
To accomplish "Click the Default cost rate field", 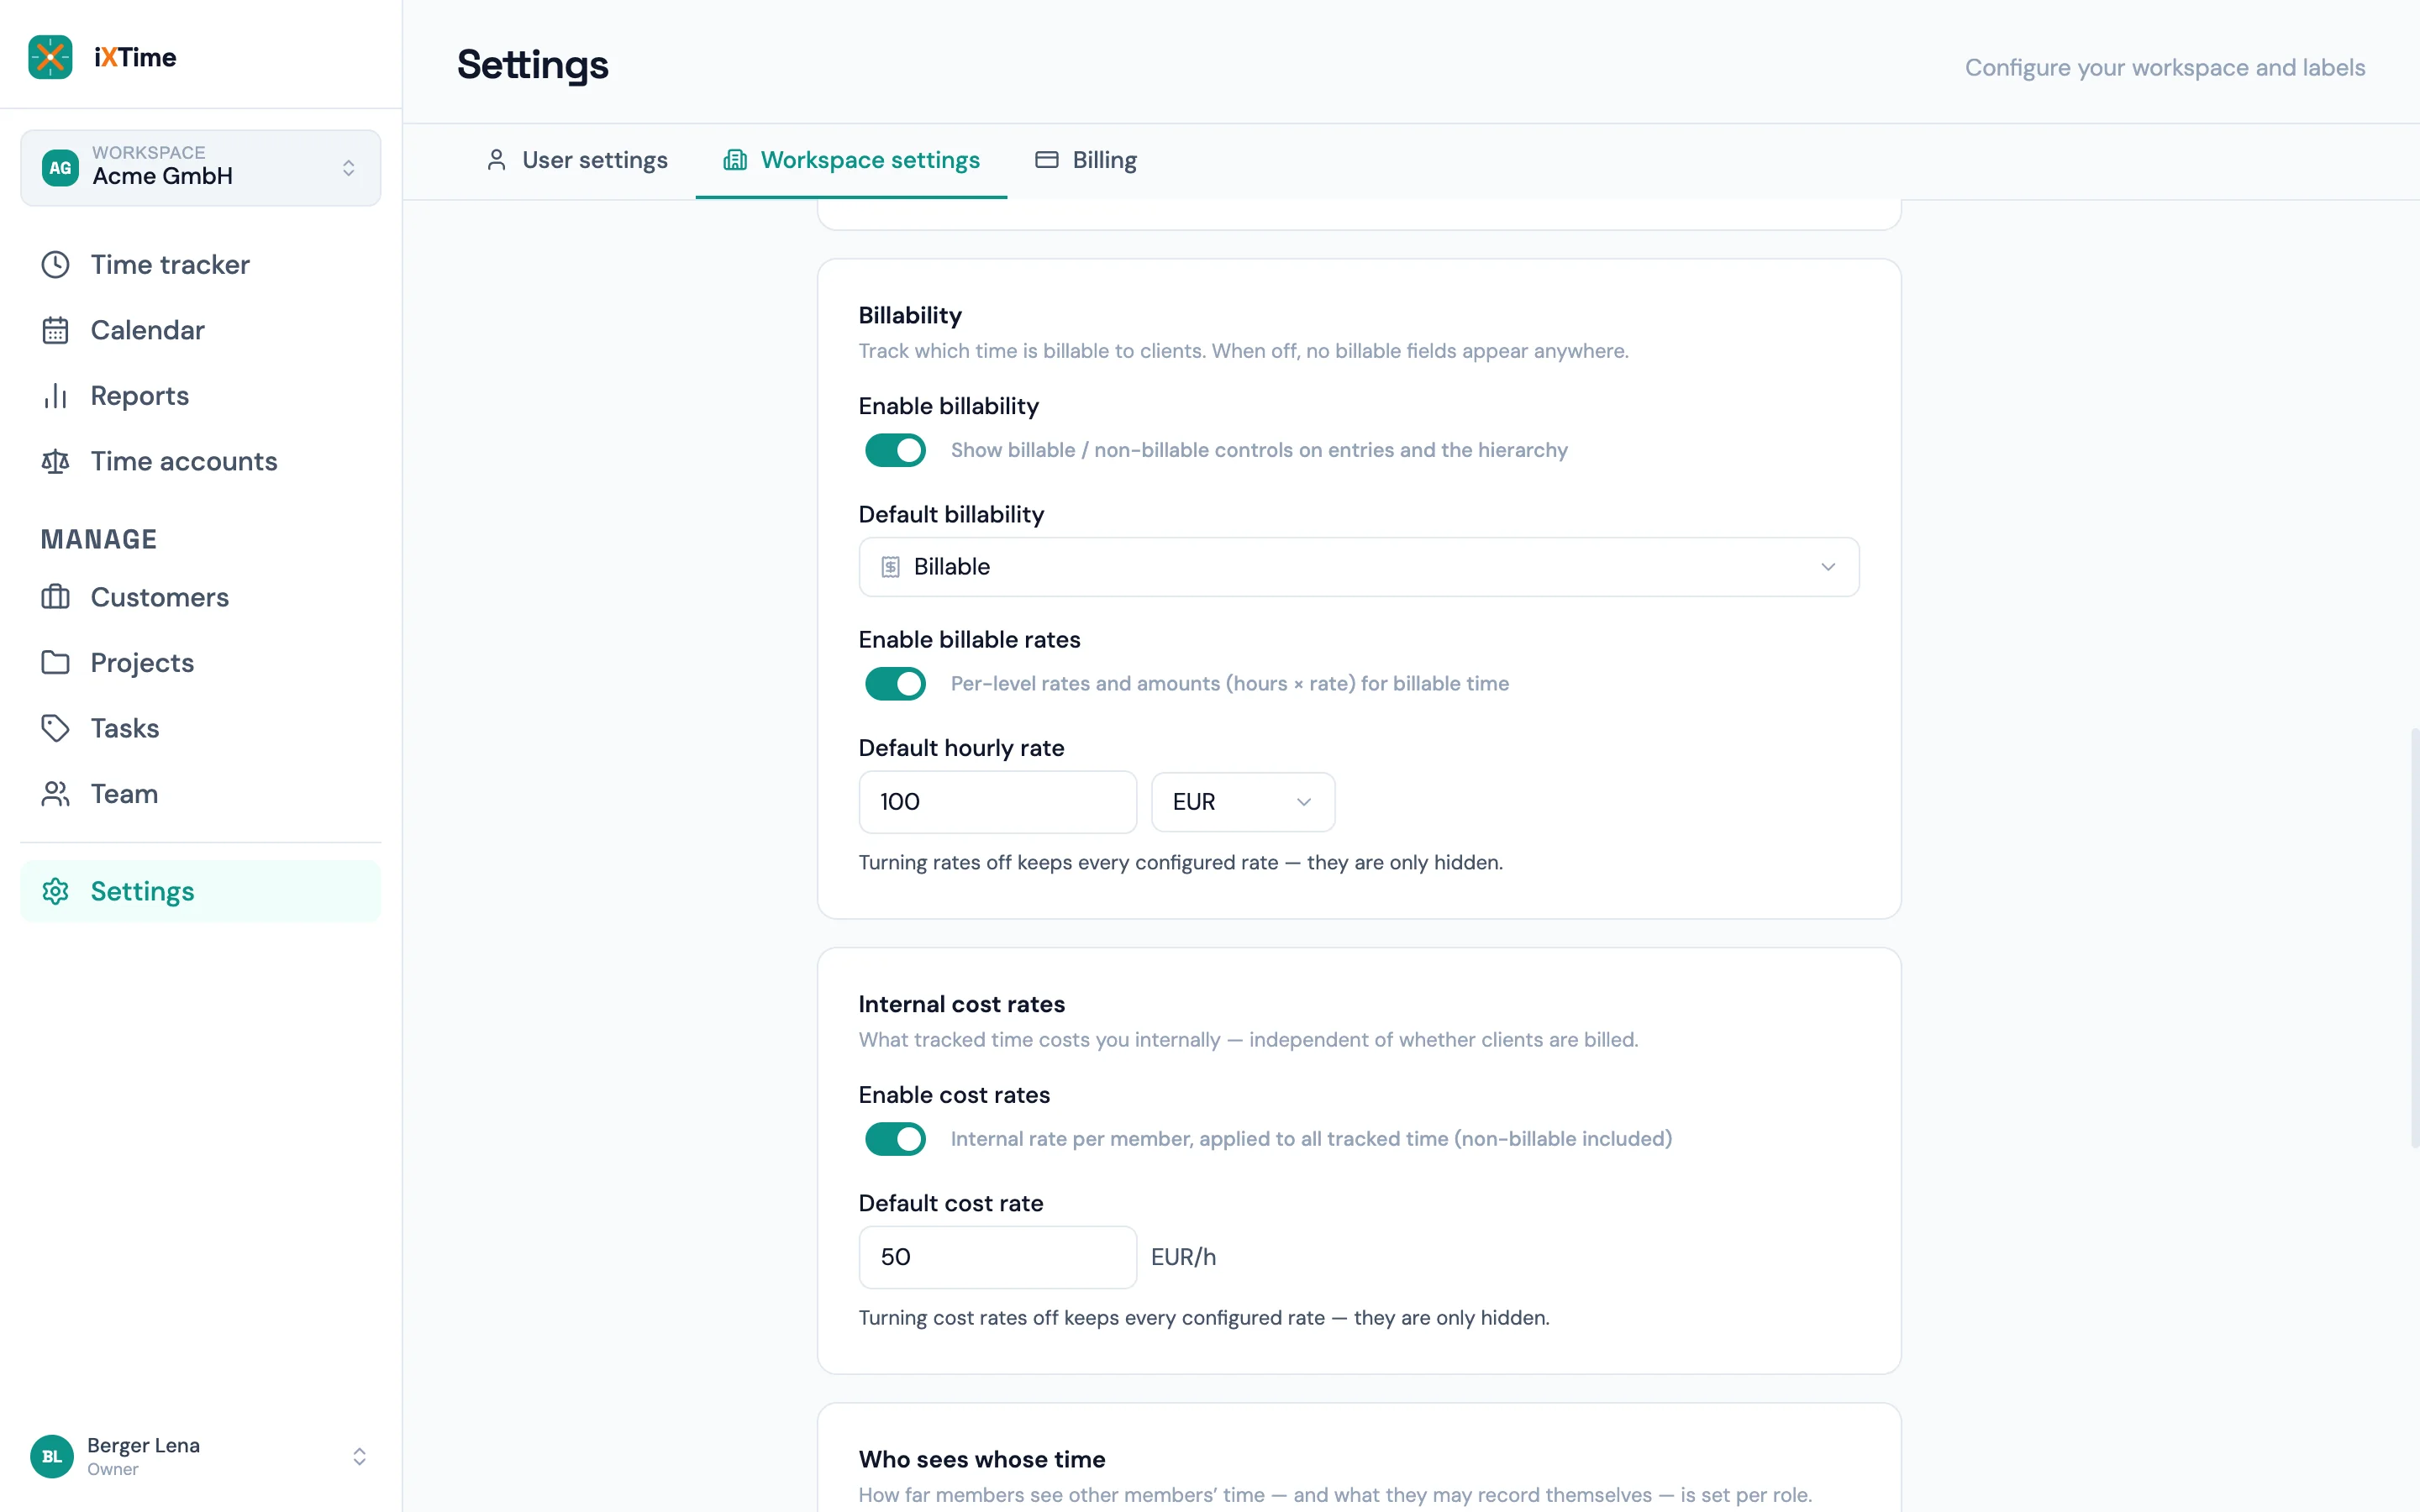I will pos(997,1257).
